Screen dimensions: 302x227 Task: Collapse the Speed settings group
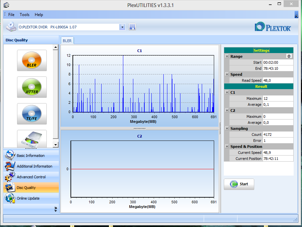[227, 74]
